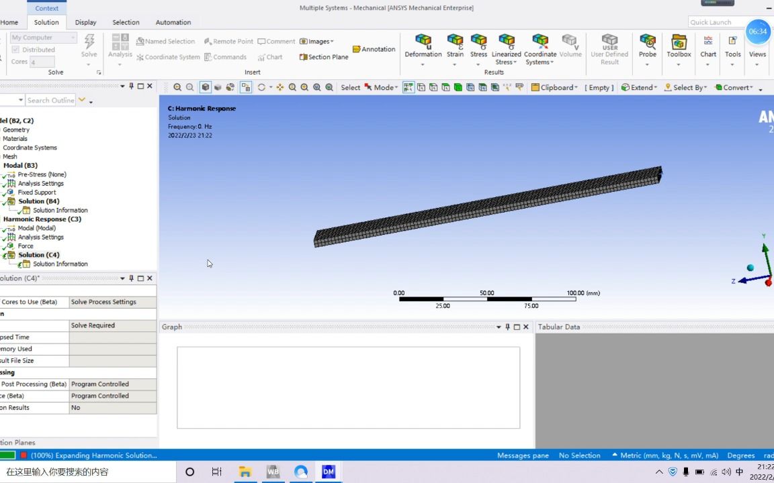Open the Extend selection dropdown
This screenshot has width=774, height=483.
(638, 87)
